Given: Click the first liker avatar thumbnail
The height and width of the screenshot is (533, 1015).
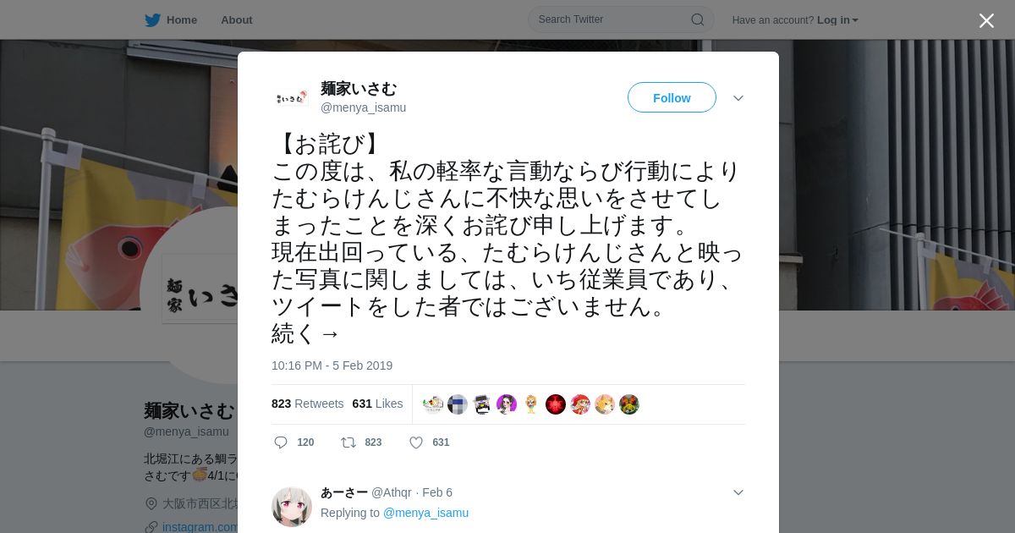Looking at the screenshot, I should (x=433, y=404).
